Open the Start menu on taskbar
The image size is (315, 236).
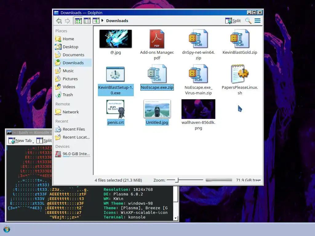[x=7, y=229]
